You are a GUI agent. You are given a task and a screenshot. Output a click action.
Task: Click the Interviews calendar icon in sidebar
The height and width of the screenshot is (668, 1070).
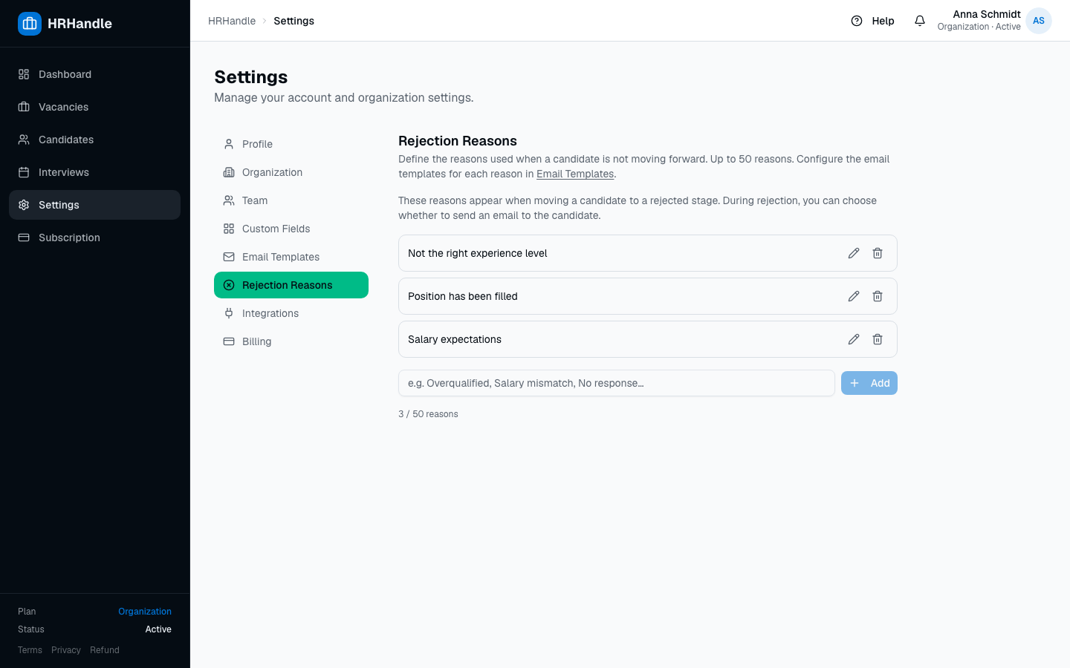tap(24, 172)
